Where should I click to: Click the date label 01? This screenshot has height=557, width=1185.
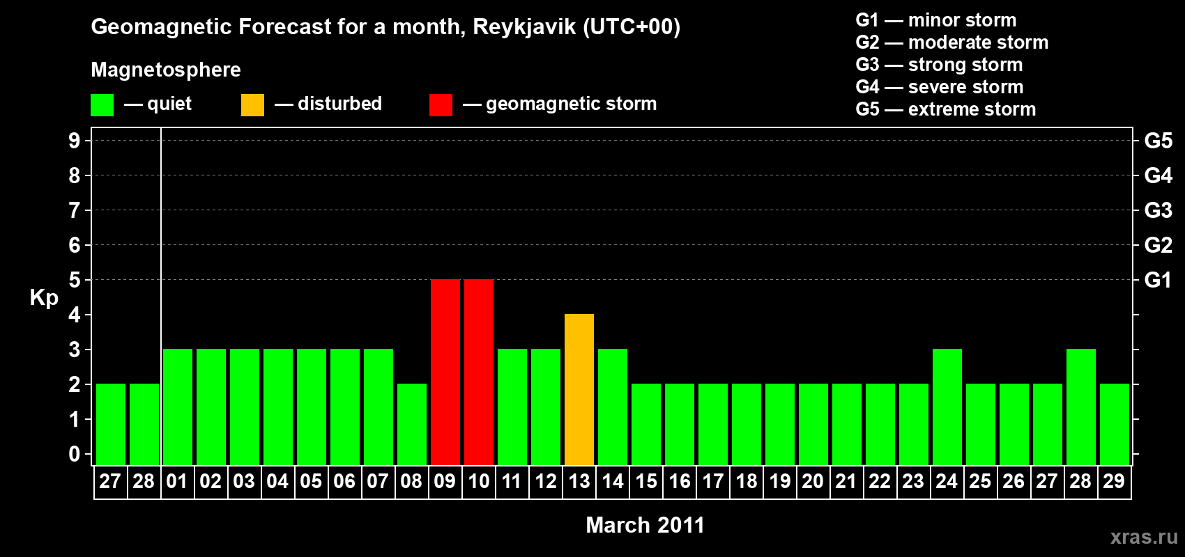pyautogui.click(x=177, y=482)
